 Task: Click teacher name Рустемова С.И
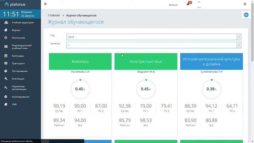80,71
